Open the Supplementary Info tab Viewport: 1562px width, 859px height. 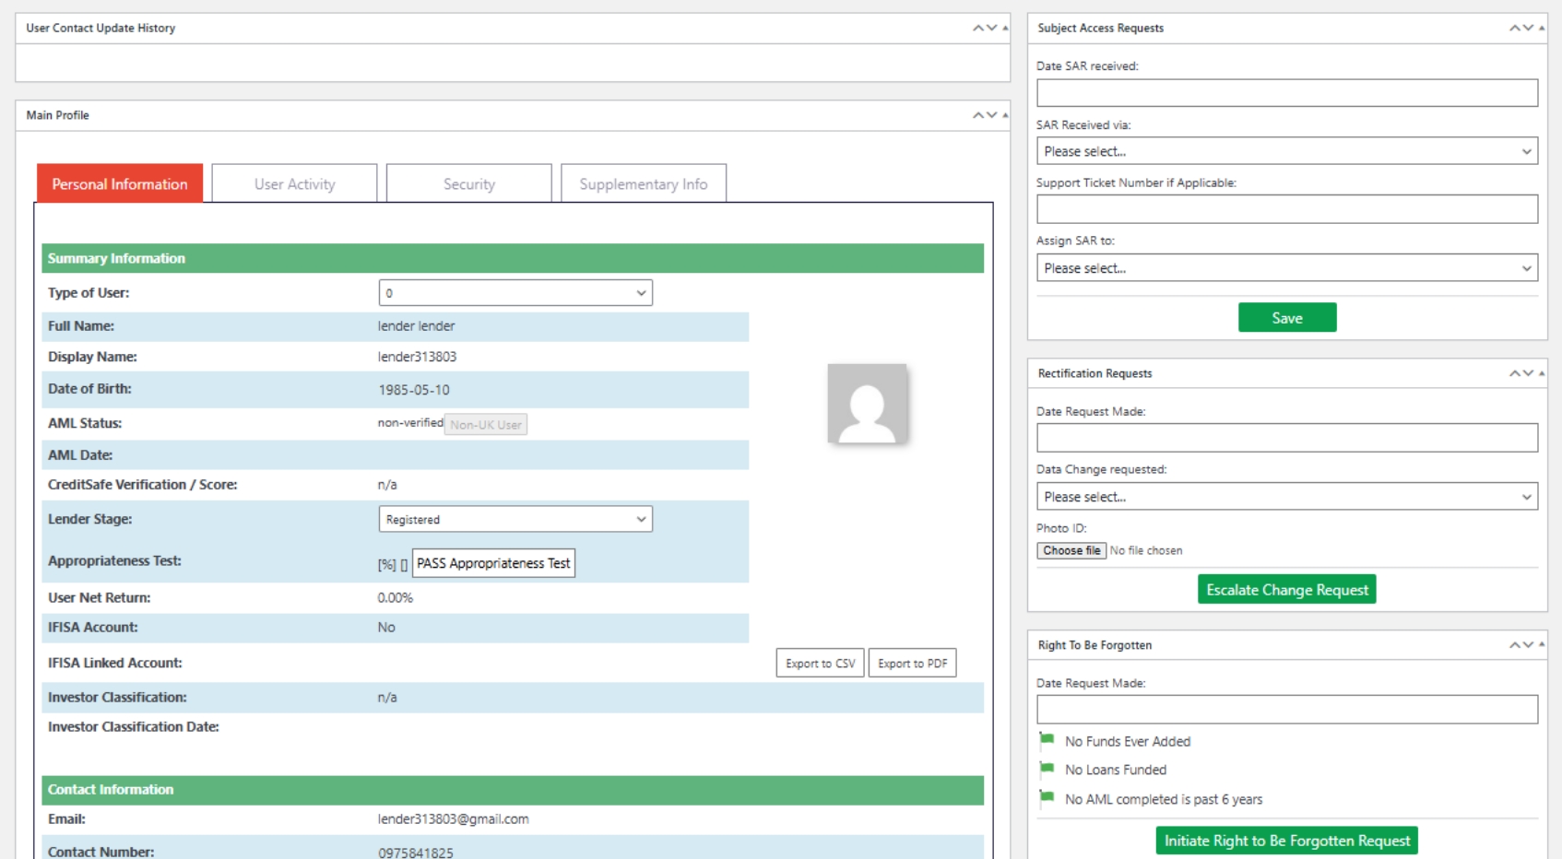(643, 184)
